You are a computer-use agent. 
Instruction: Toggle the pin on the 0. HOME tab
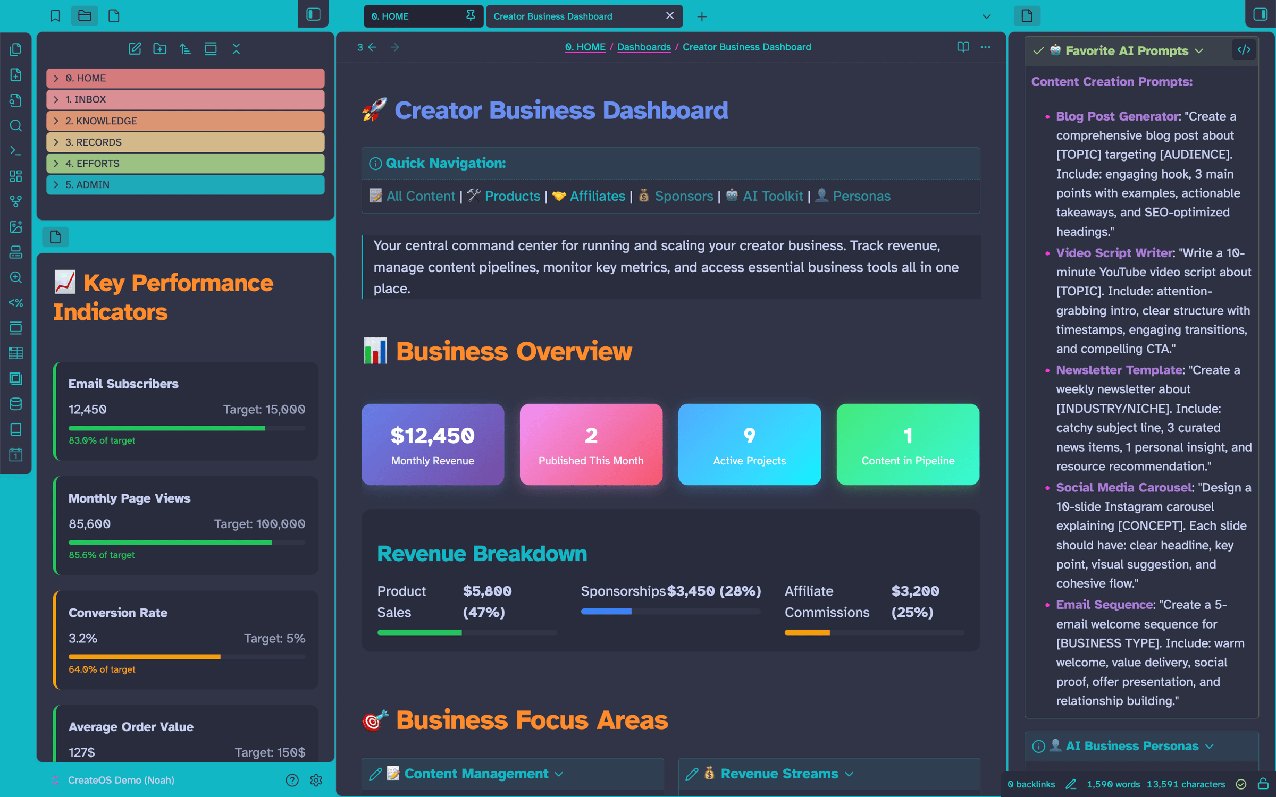[471, 16]
